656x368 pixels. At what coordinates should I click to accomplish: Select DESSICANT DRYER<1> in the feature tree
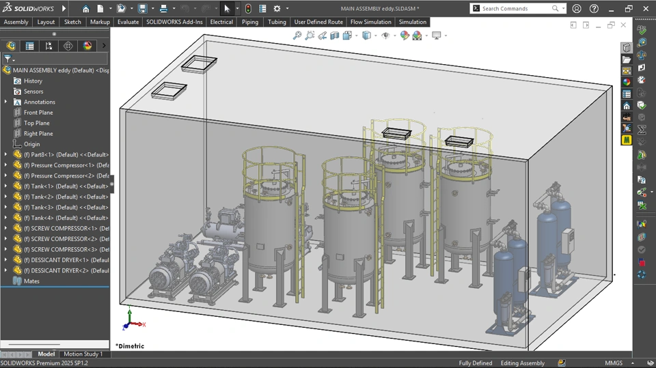66,260
